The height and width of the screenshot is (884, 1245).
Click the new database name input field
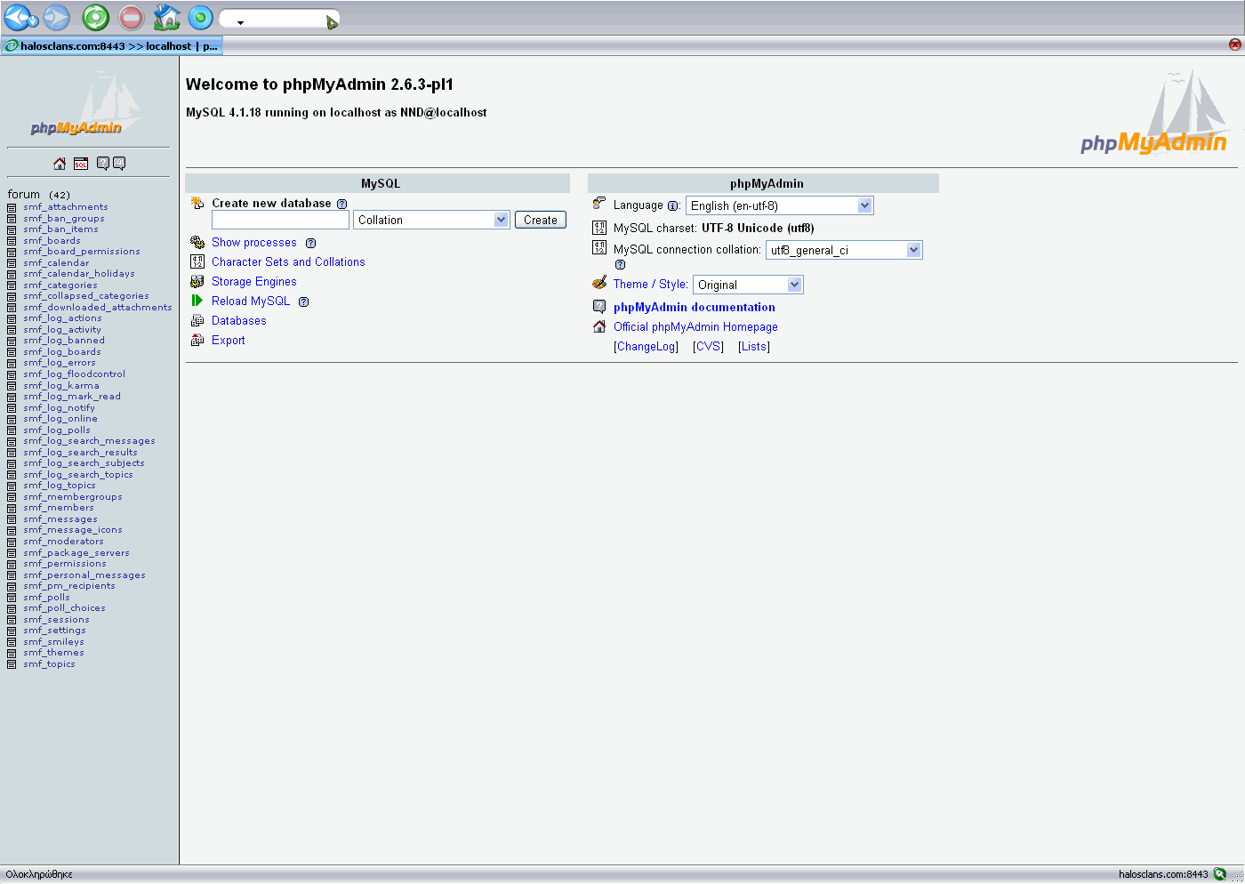click(280, 220)
